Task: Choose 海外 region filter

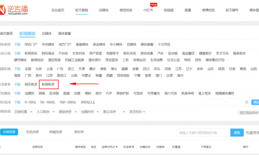Action: (180, 75)
